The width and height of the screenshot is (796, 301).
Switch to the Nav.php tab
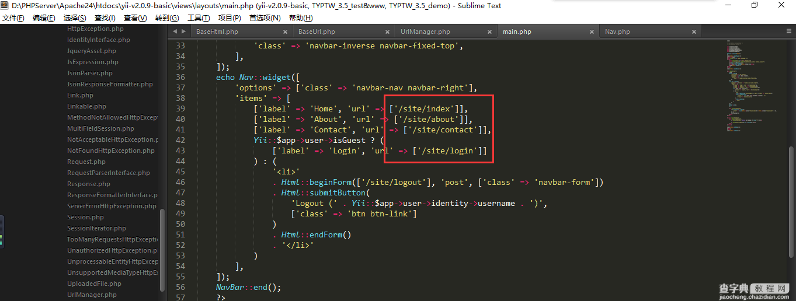[618, 32]
